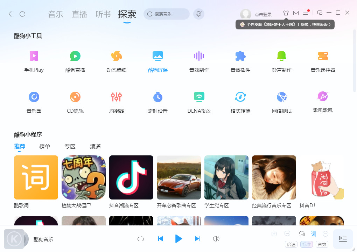Open 倍速 playback speed option
The height and width of the screenshot is (252, 357).
pyautogui.click(x=291, y=245)
